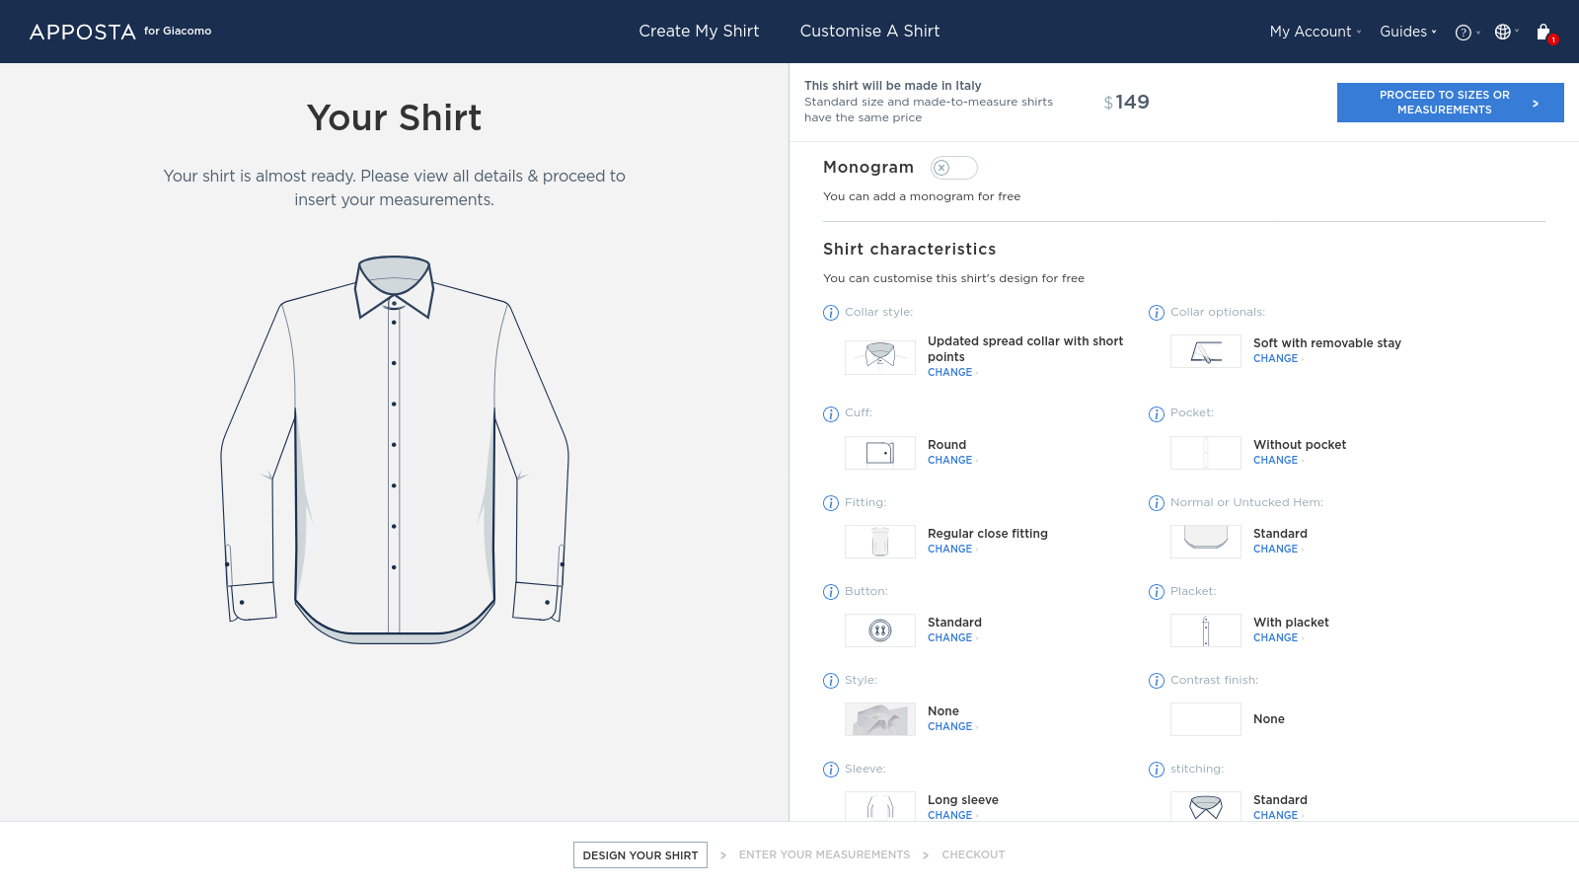The image size is (1579, 888).
Task: Go to Customise A Shirt
Action: click(869, 32)
